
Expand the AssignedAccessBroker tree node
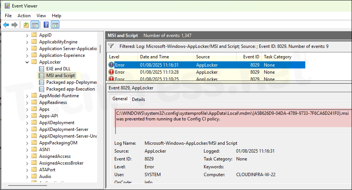pos(27,163)
